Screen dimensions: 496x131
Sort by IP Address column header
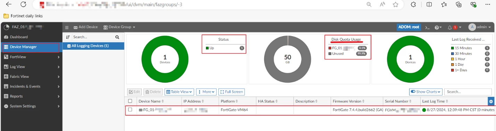coord(194,101)
